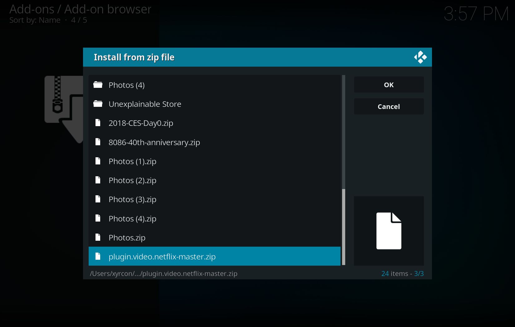The image size is (515, 327).
Task: Click file icon beside plugin.video.netflix-master.zip
Action: tap(98, 256)
